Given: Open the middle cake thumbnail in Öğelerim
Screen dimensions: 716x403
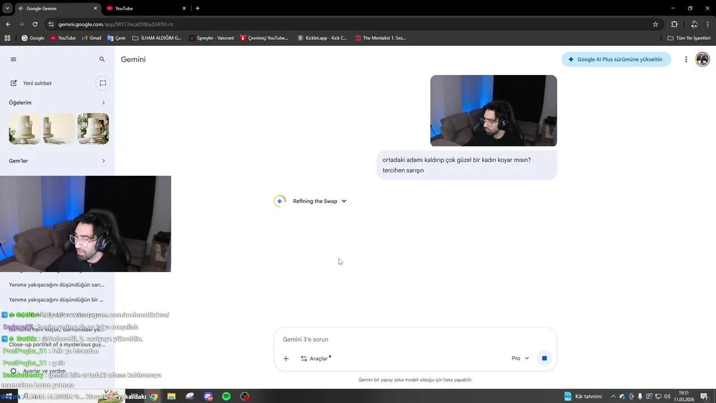Looking at the screenshot, I should pos(59,129).
